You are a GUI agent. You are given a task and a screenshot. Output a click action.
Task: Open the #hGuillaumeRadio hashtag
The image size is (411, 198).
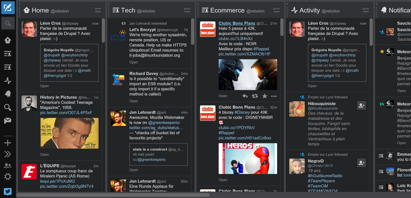pos(325,176)
